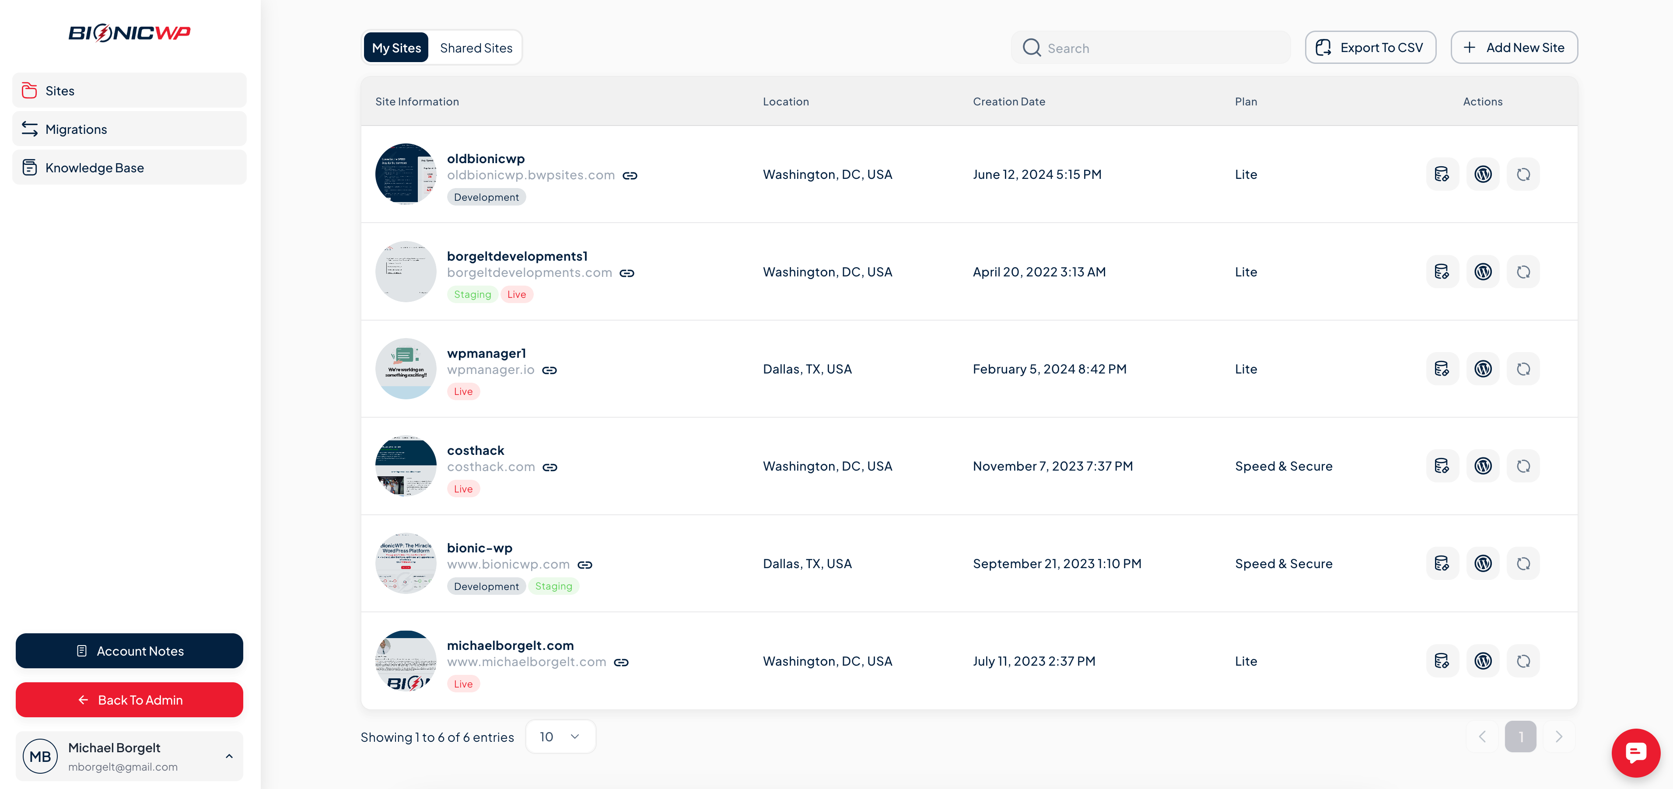This screenshot has width=1673, height=789.
Task: Click link icon beside borgeltdevelopments.com
Action: pyautogui.click(x=627, y=273)
